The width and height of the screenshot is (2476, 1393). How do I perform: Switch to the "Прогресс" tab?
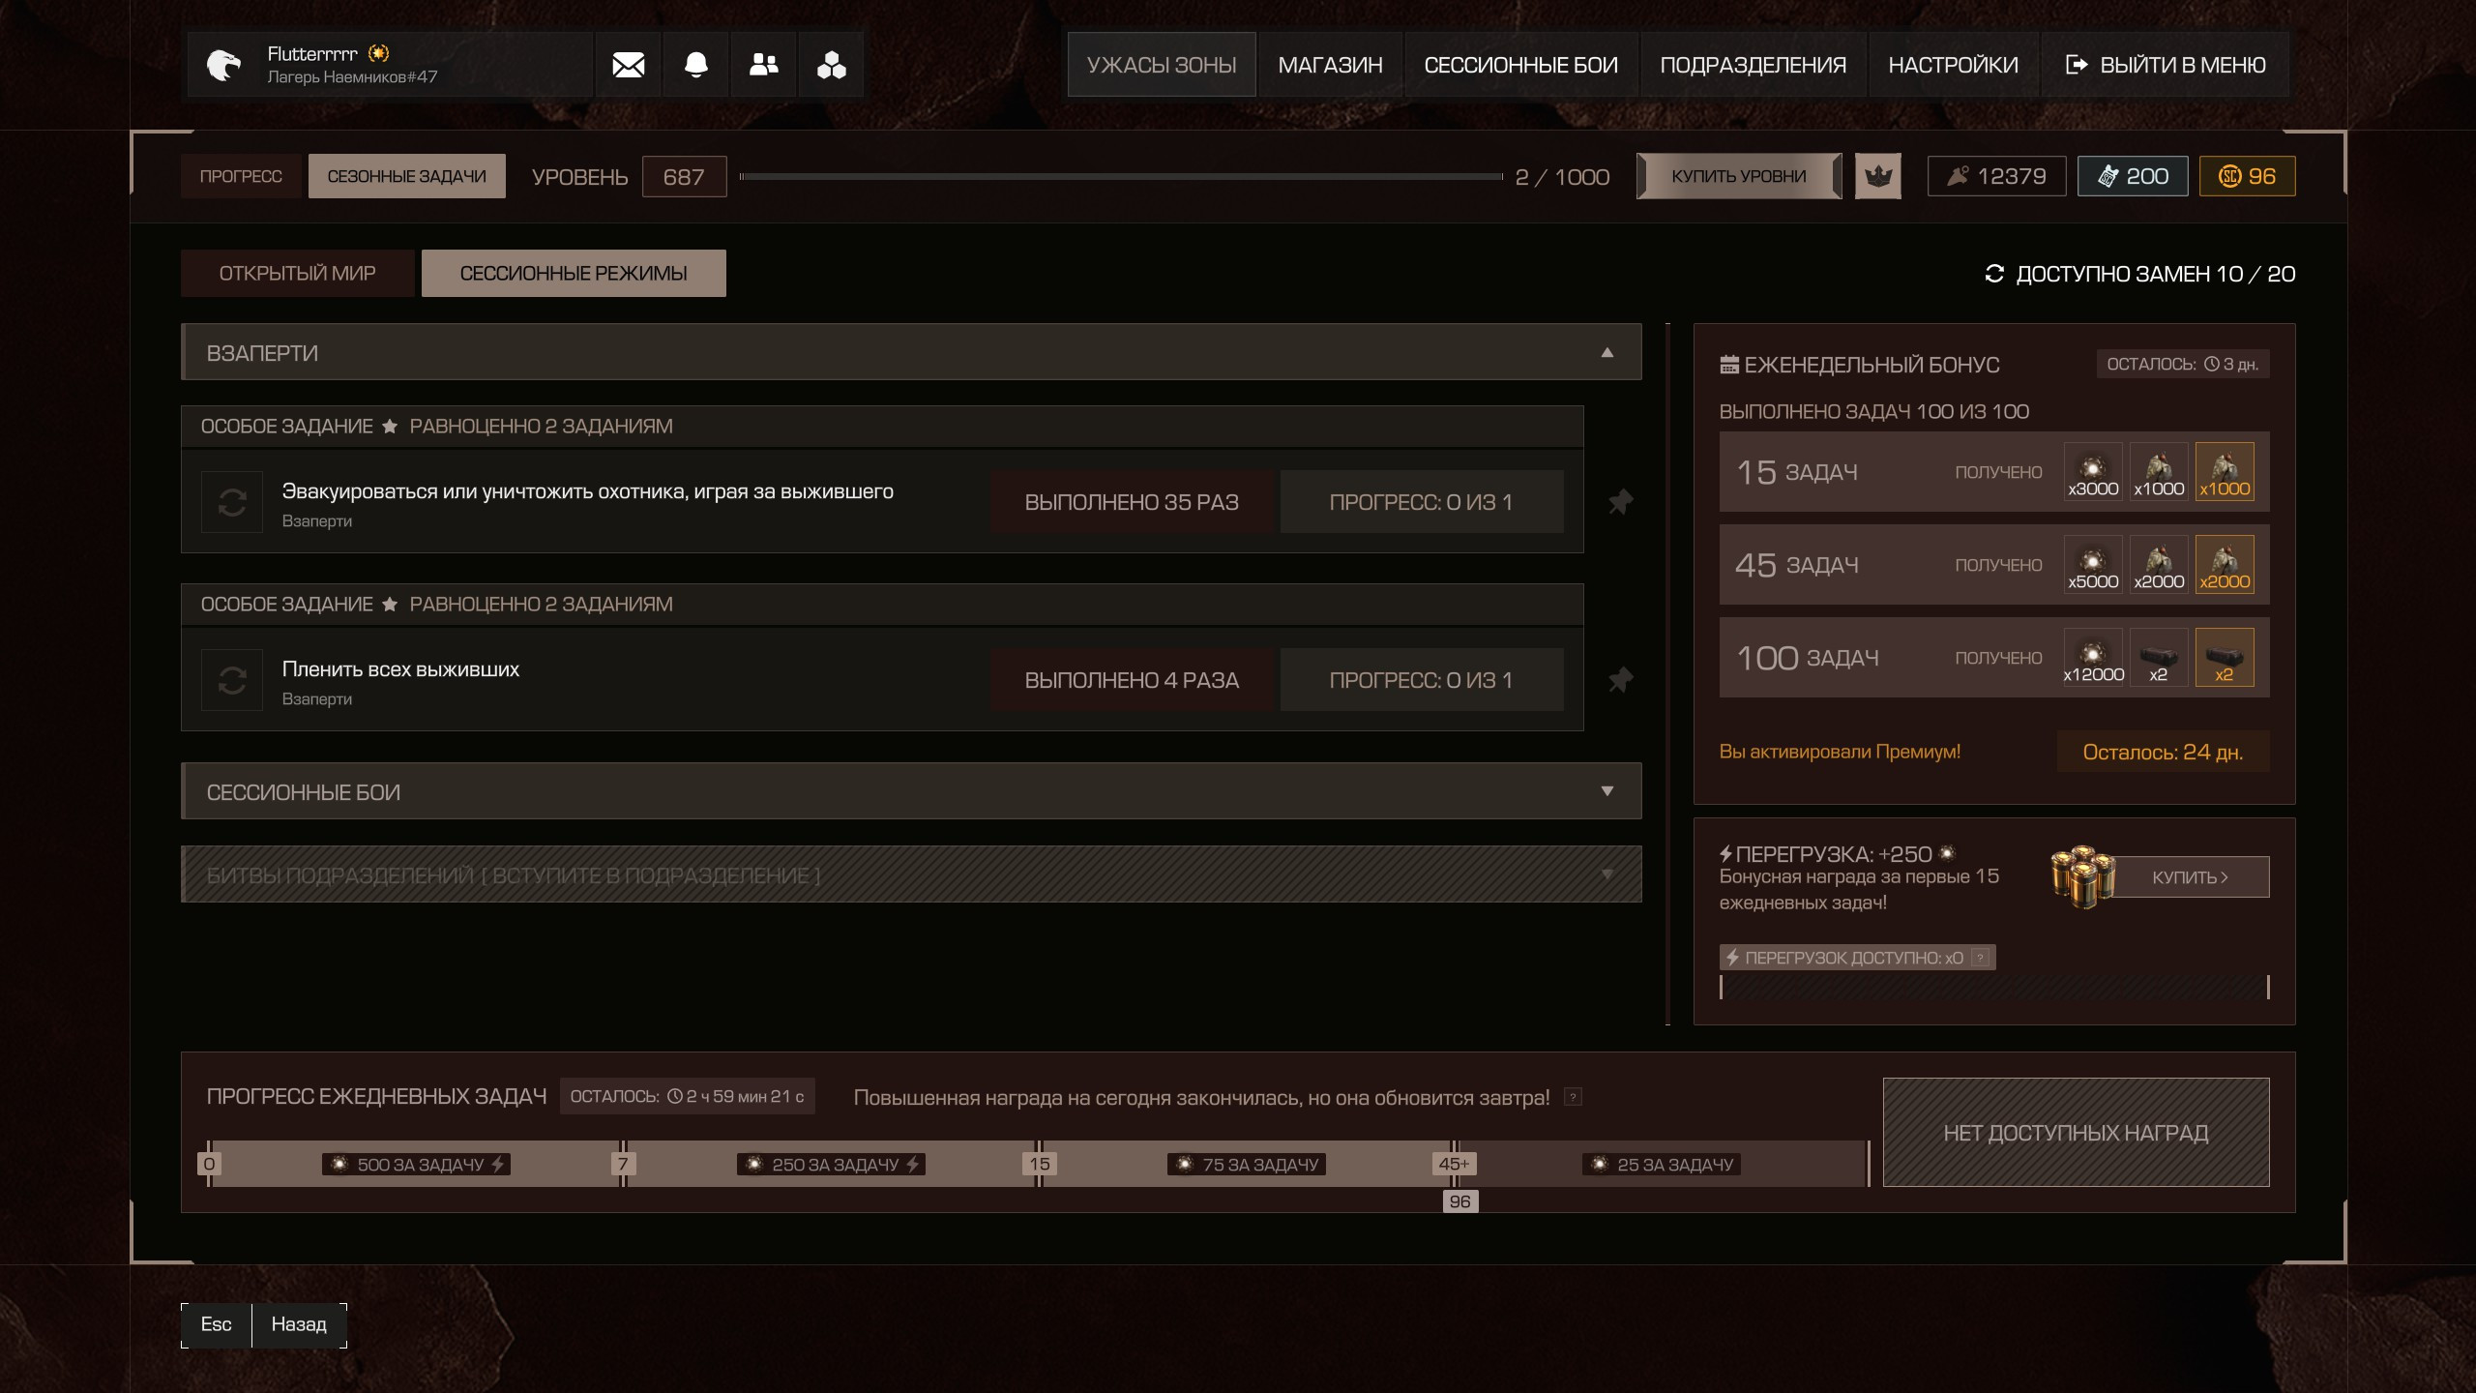click(x=241, y=176)
